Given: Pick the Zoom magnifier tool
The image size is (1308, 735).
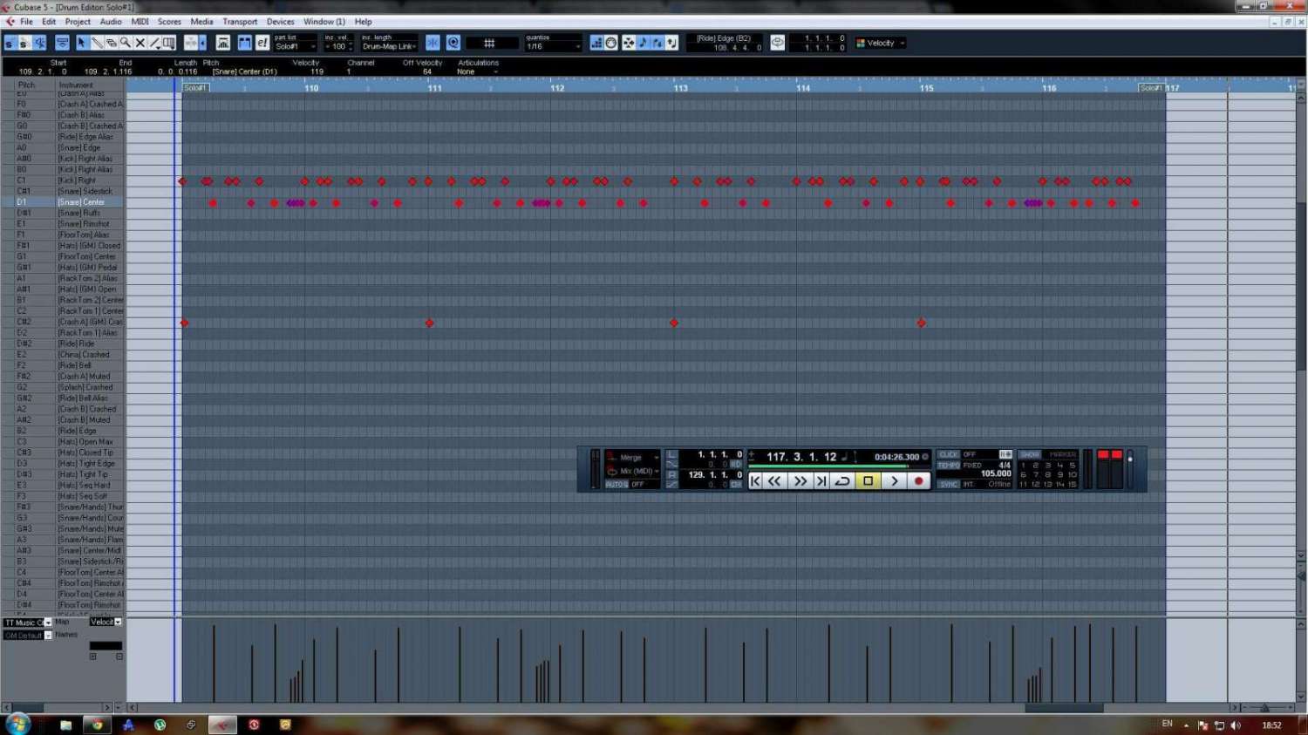Looking at the screenshot, I should (x=126, y=43).
